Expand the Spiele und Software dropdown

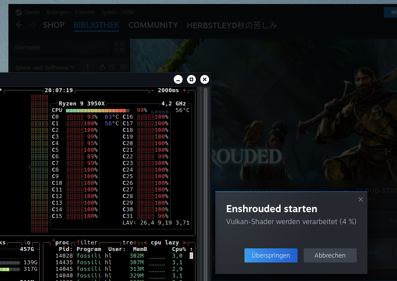pyautogui.click(x=45, y=67)
